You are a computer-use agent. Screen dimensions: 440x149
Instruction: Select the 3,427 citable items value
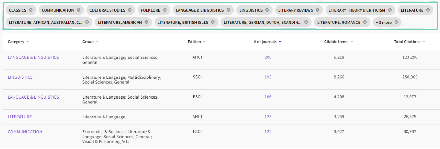coord(339,131)
